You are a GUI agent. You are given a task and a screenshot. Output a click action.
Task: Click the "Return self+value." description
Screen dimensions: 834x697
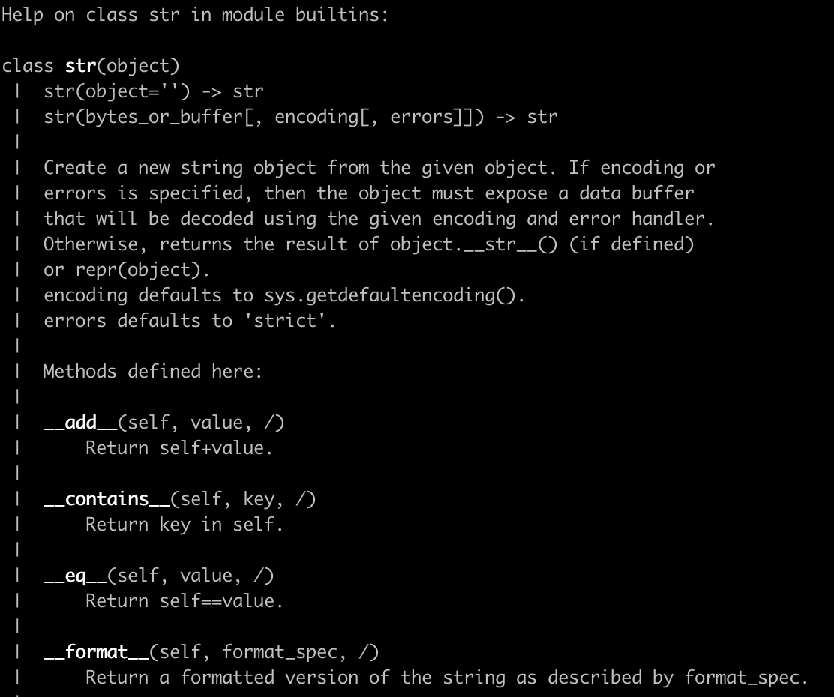click(x=179, y=448)
